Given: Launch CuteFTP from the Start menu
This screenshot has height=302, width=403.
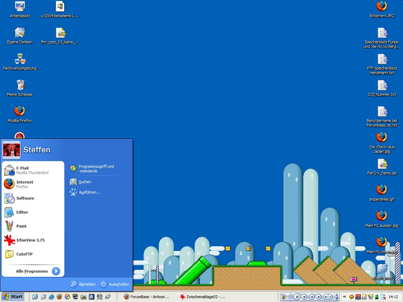Looking at the screenshot, I should click(x=33, y=254).
